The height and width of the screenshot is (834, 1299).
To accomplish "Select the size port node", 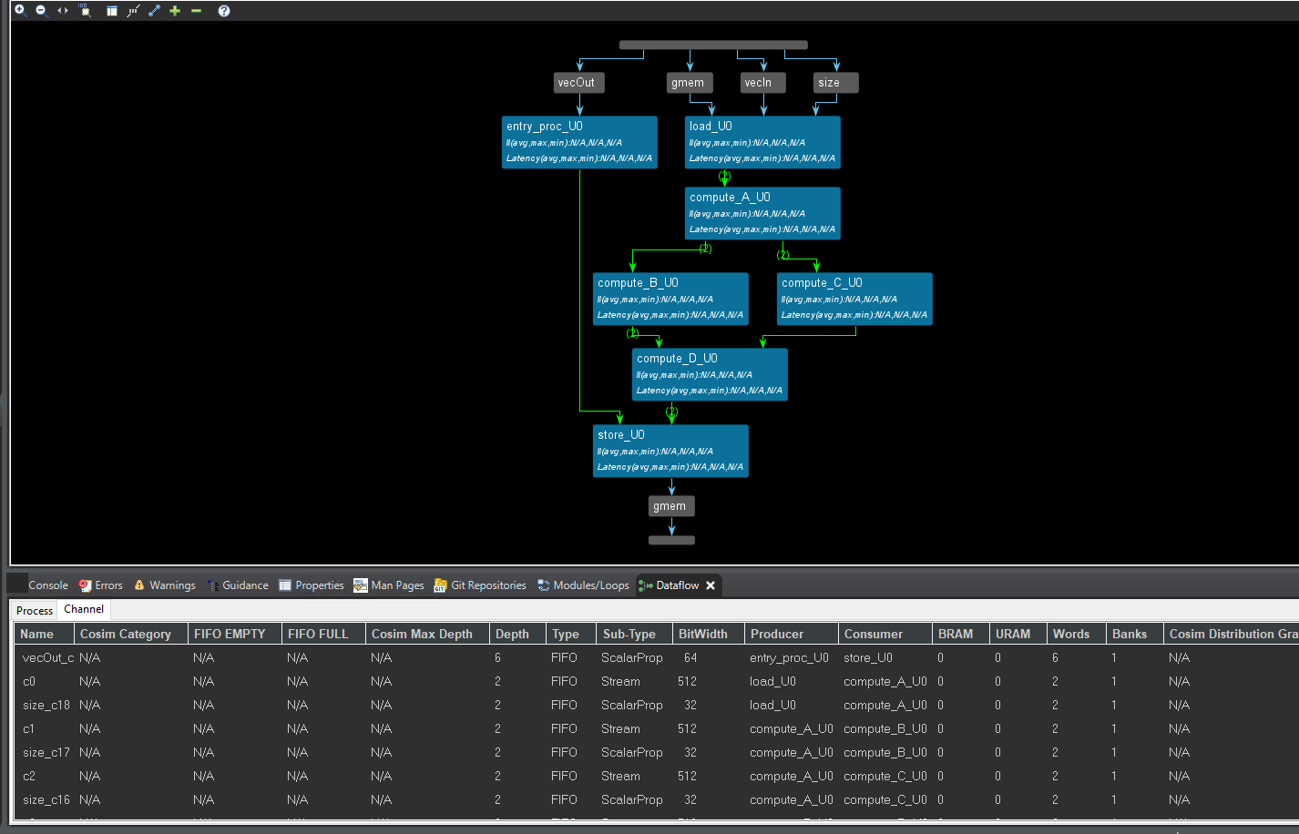I will point(835,83).
